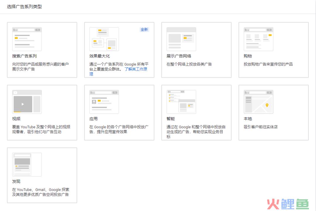Select the 本地 map pin illustration
The width and height of the screenshot is (316, 211).
tap(259, 102)
